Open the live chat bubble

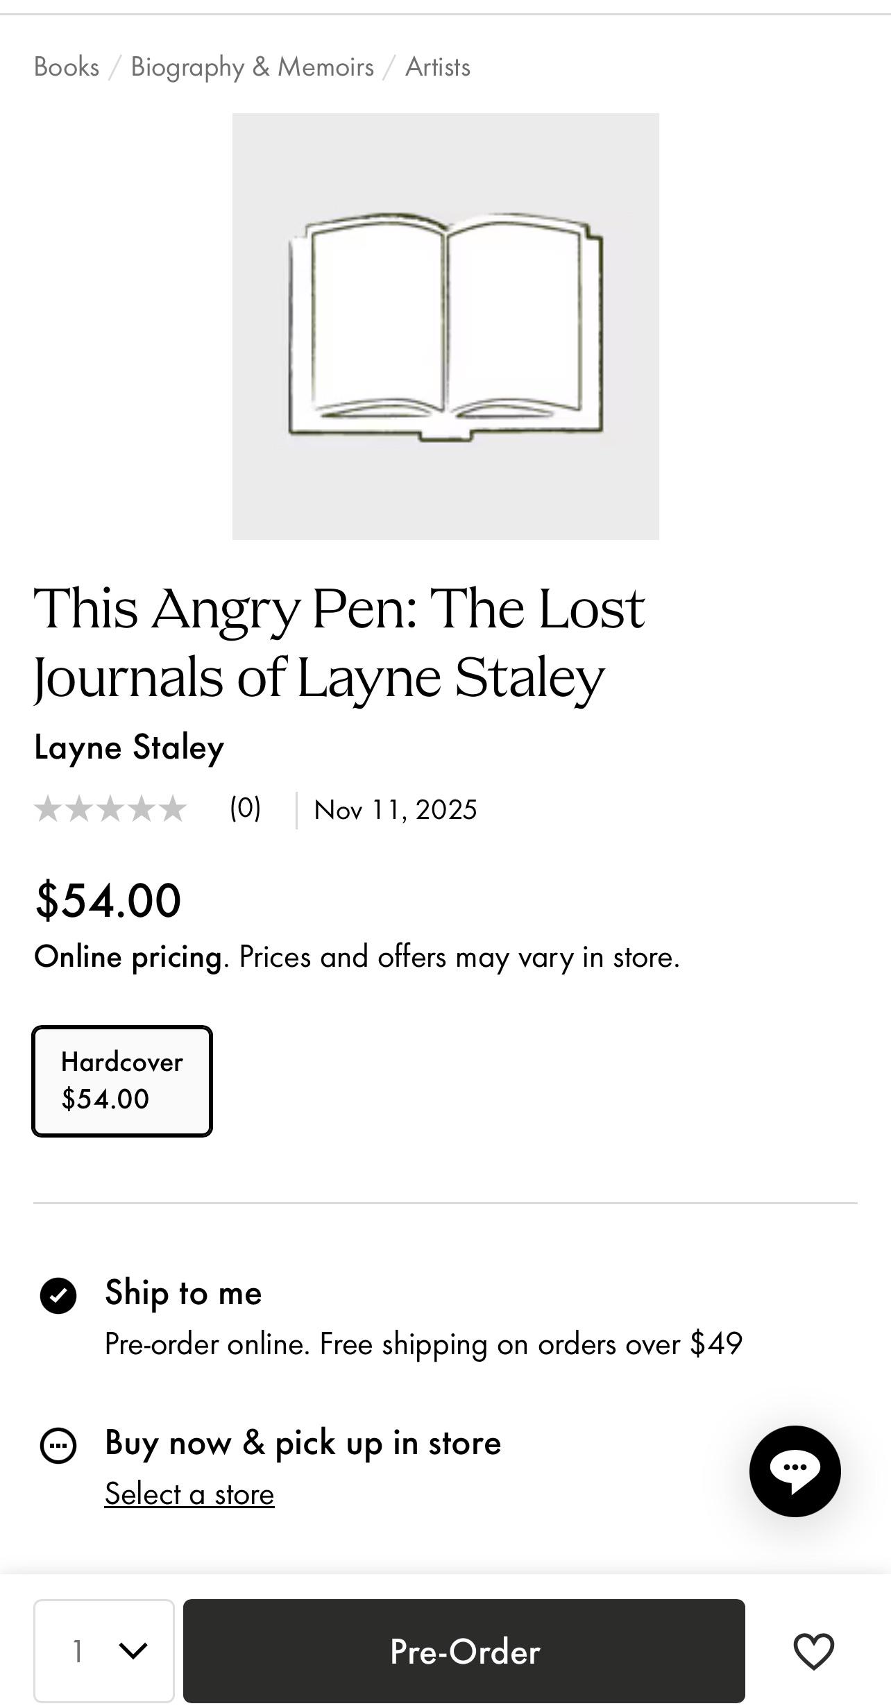coord(795,1471)
